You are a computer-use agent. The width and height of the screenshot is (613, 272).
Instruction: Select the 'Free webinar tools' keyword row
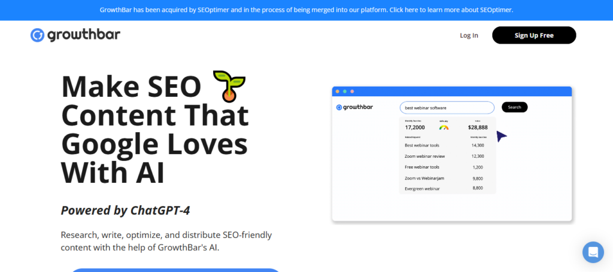[447, 167]
